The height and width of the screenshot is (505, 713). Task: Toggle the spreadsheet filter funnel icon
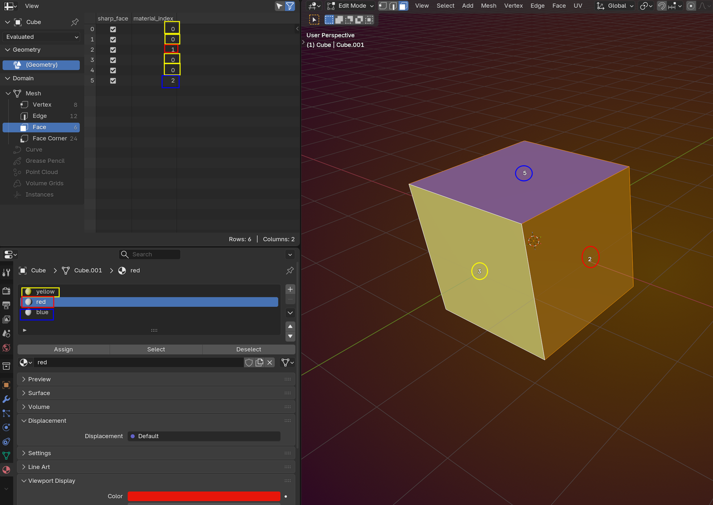(x=290, y=6)
